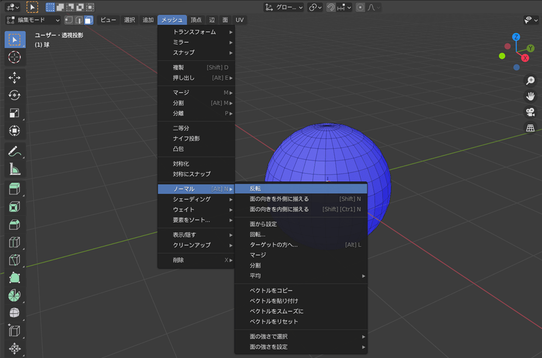Choose 二等分 in mesh menu
This screenshot has height=358, width=542.
[196, 128]
